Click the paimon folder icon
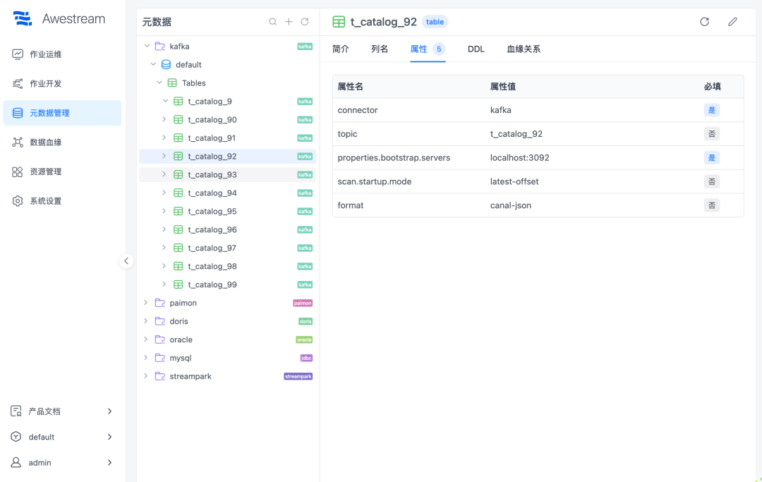Image resolution: width=762 pixels, height=482 pixels. click(x=160, y=303)
